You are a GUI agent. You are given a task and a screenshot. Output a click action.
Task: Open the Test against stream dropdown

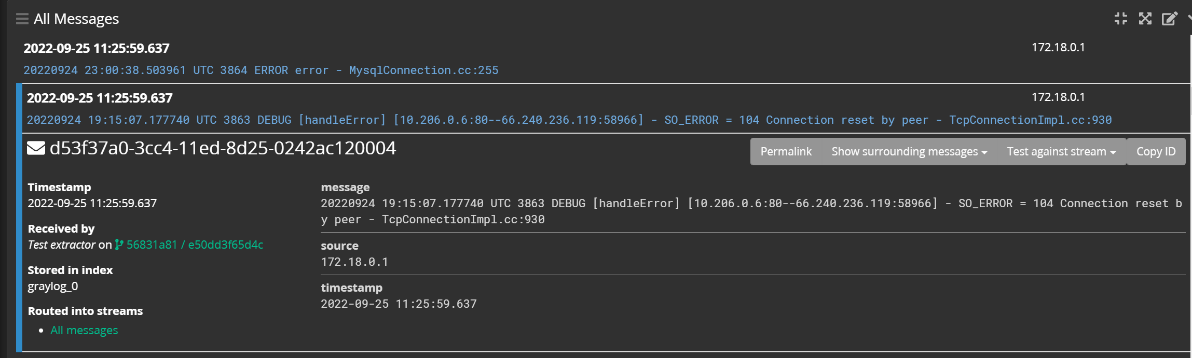point(1061,151)
